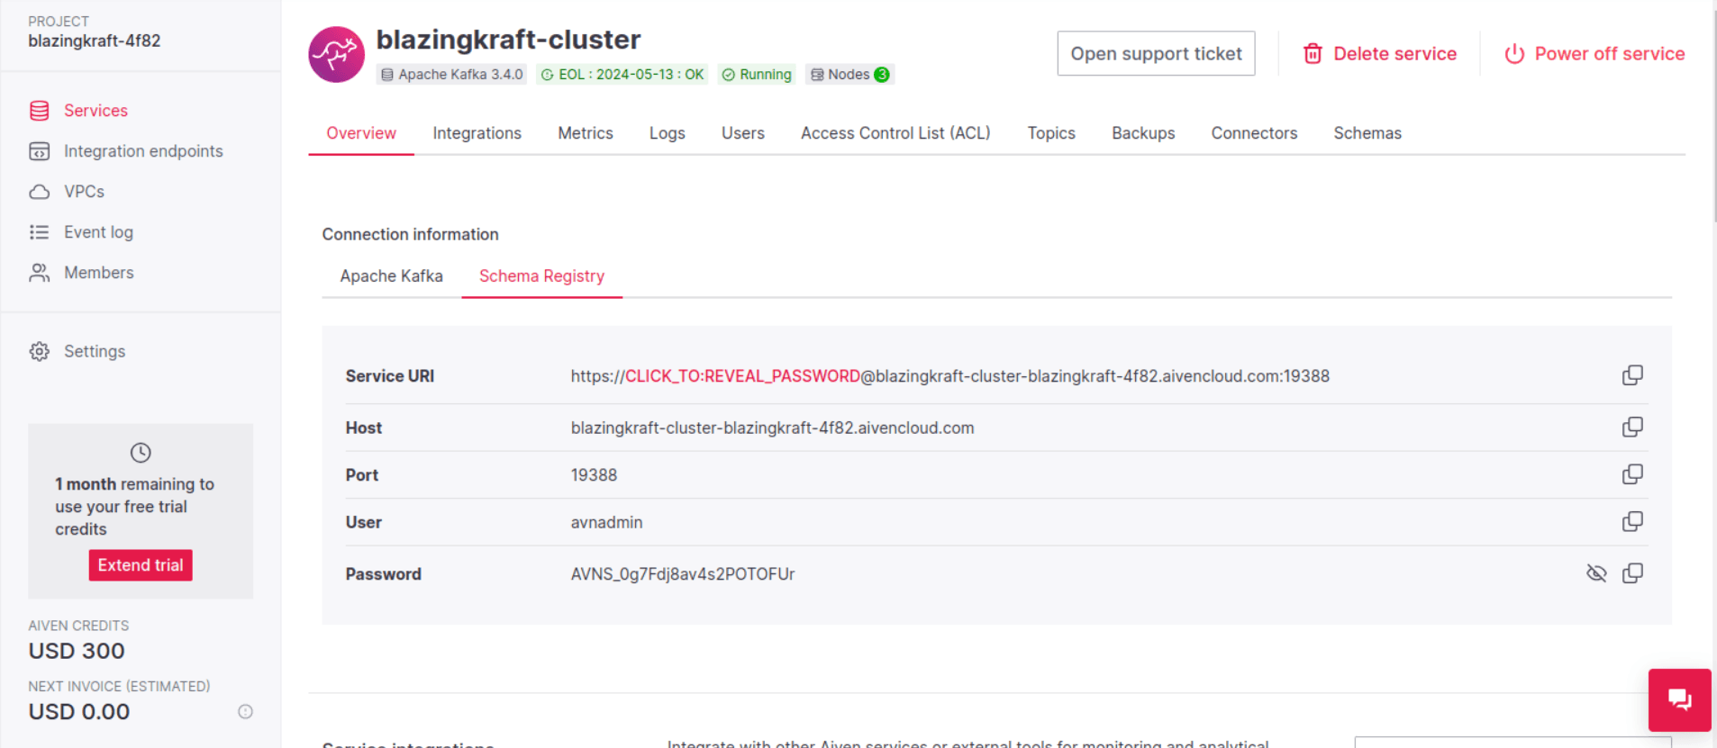Open Event log in the sidebar
The image size is (1717, 748).
pyautogui.click(x=98, y=232)
